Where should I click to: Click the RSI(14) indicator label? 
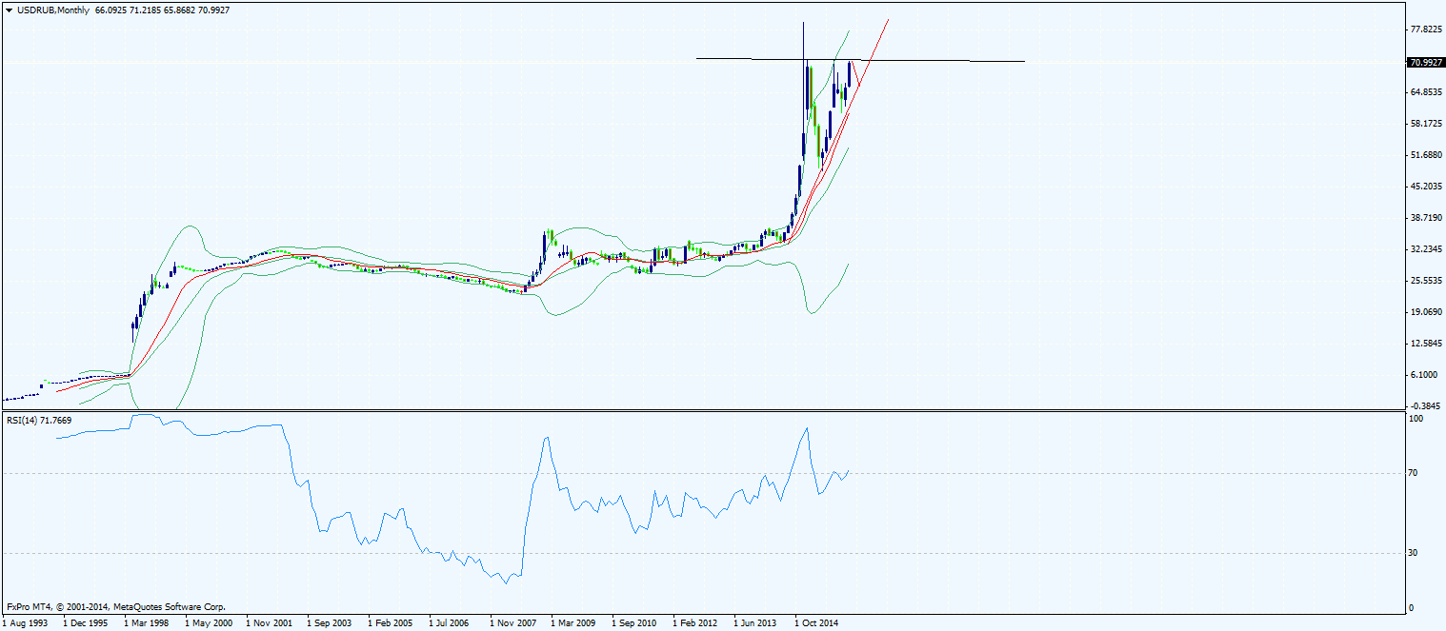[x=40, y=420]
